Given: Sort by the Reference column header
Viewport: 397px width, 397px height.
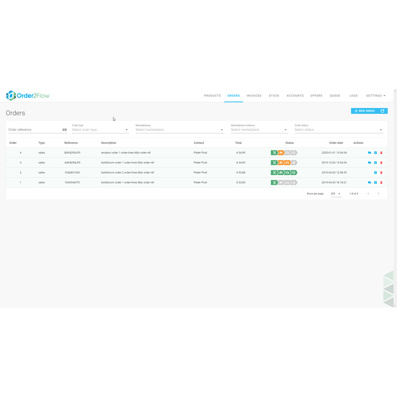Looking at the screenshot, I should (x=71, y=143).
